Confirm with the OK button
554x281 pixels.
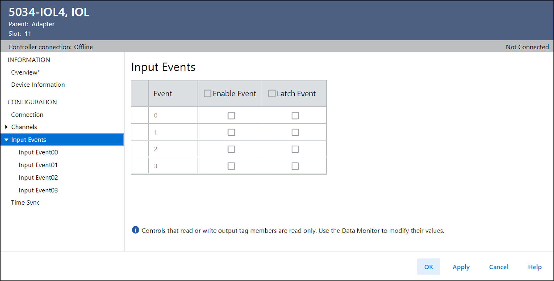point(428,267)
